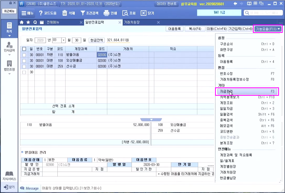Open 인사급여 module in sidebar

pos(9,47)
